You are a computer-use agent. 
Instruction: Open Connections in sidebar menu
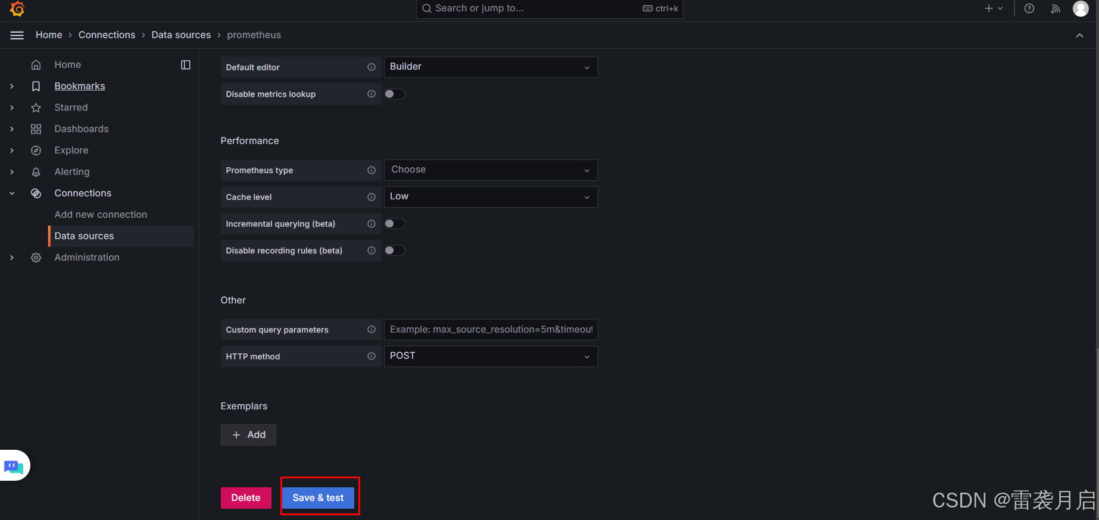click(83, 193)
